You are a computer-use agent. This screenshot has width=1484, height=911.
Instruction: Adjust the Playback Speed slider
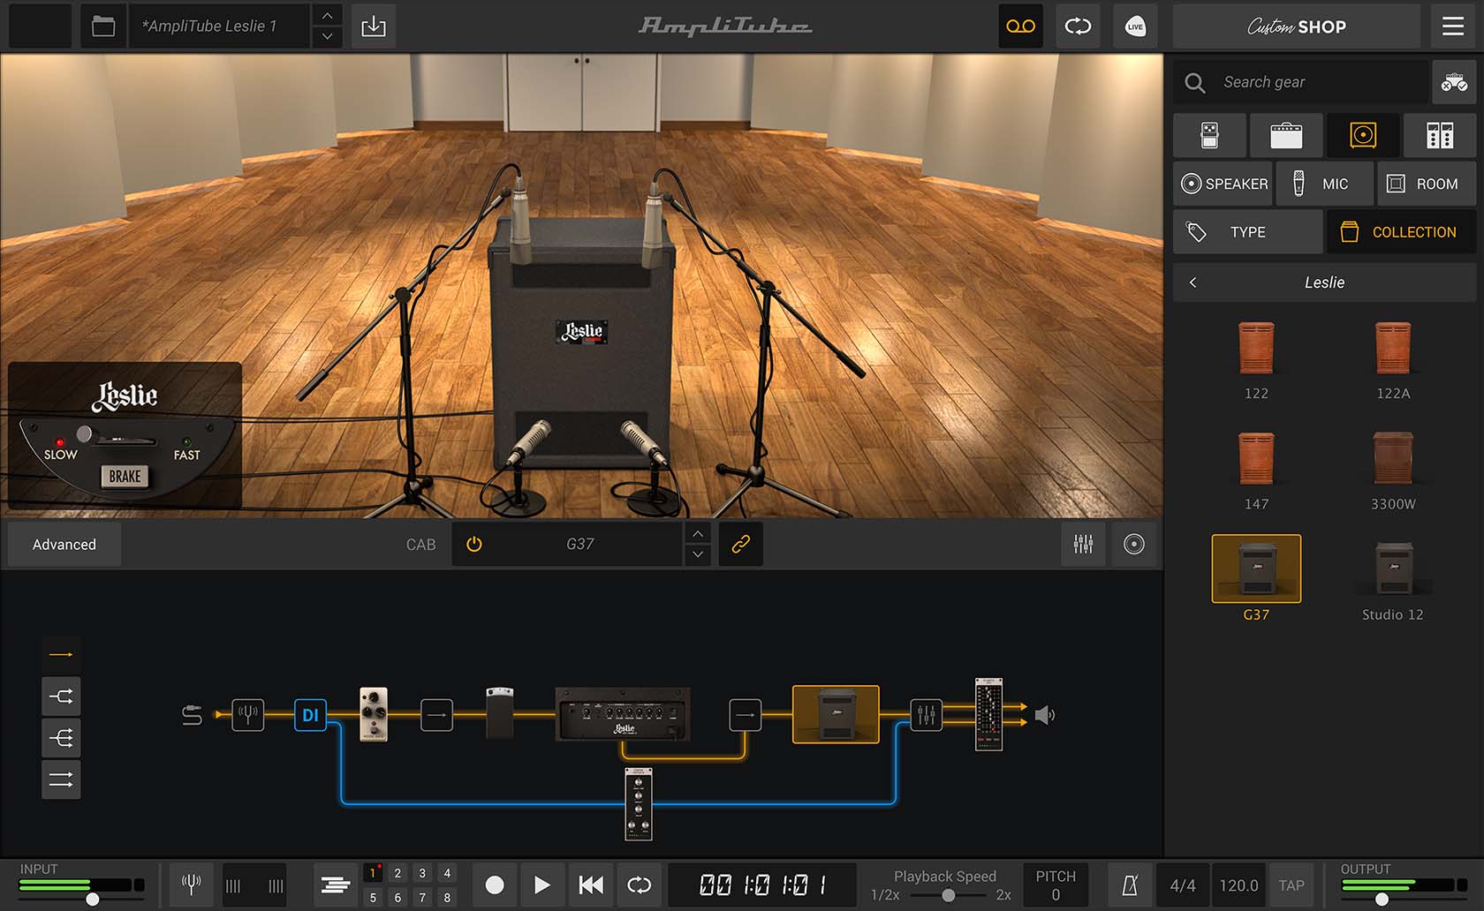948,895
